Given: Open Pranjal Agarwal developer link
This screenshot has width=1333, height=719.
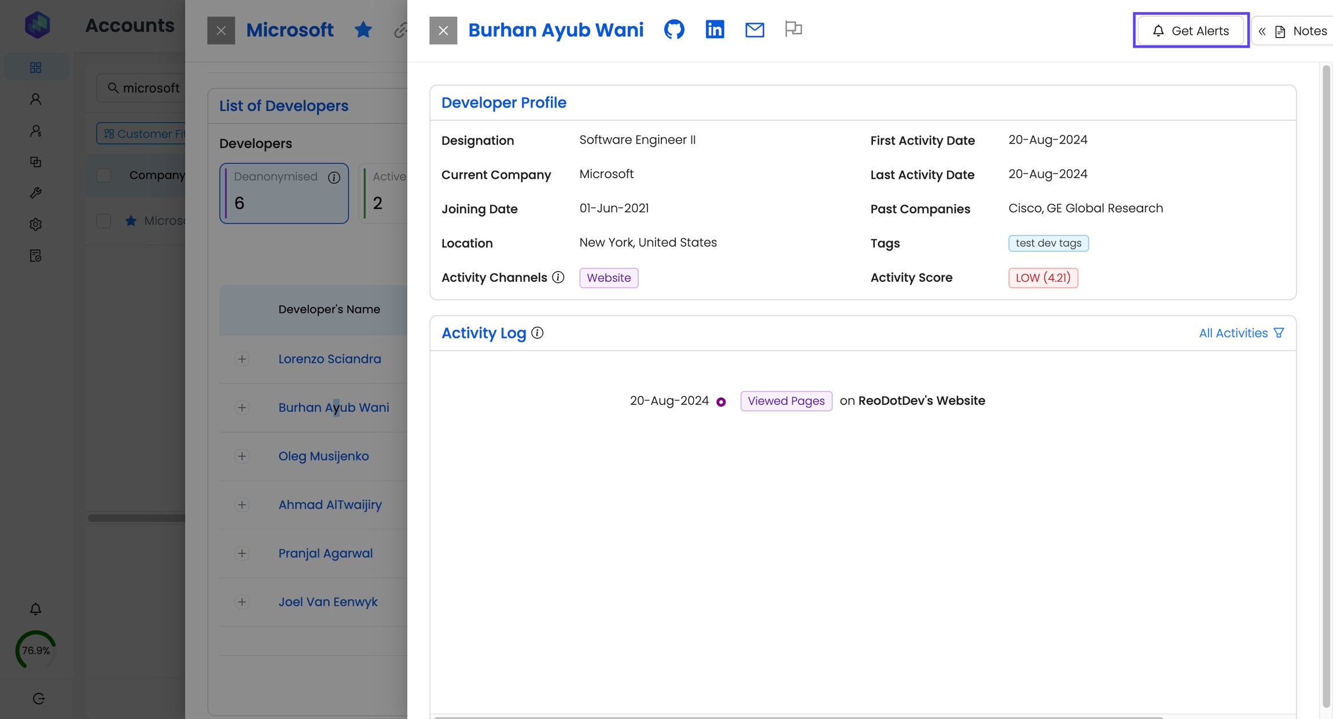Looking at the screenshot, I should pyautogui.click(x=325, y=554).
